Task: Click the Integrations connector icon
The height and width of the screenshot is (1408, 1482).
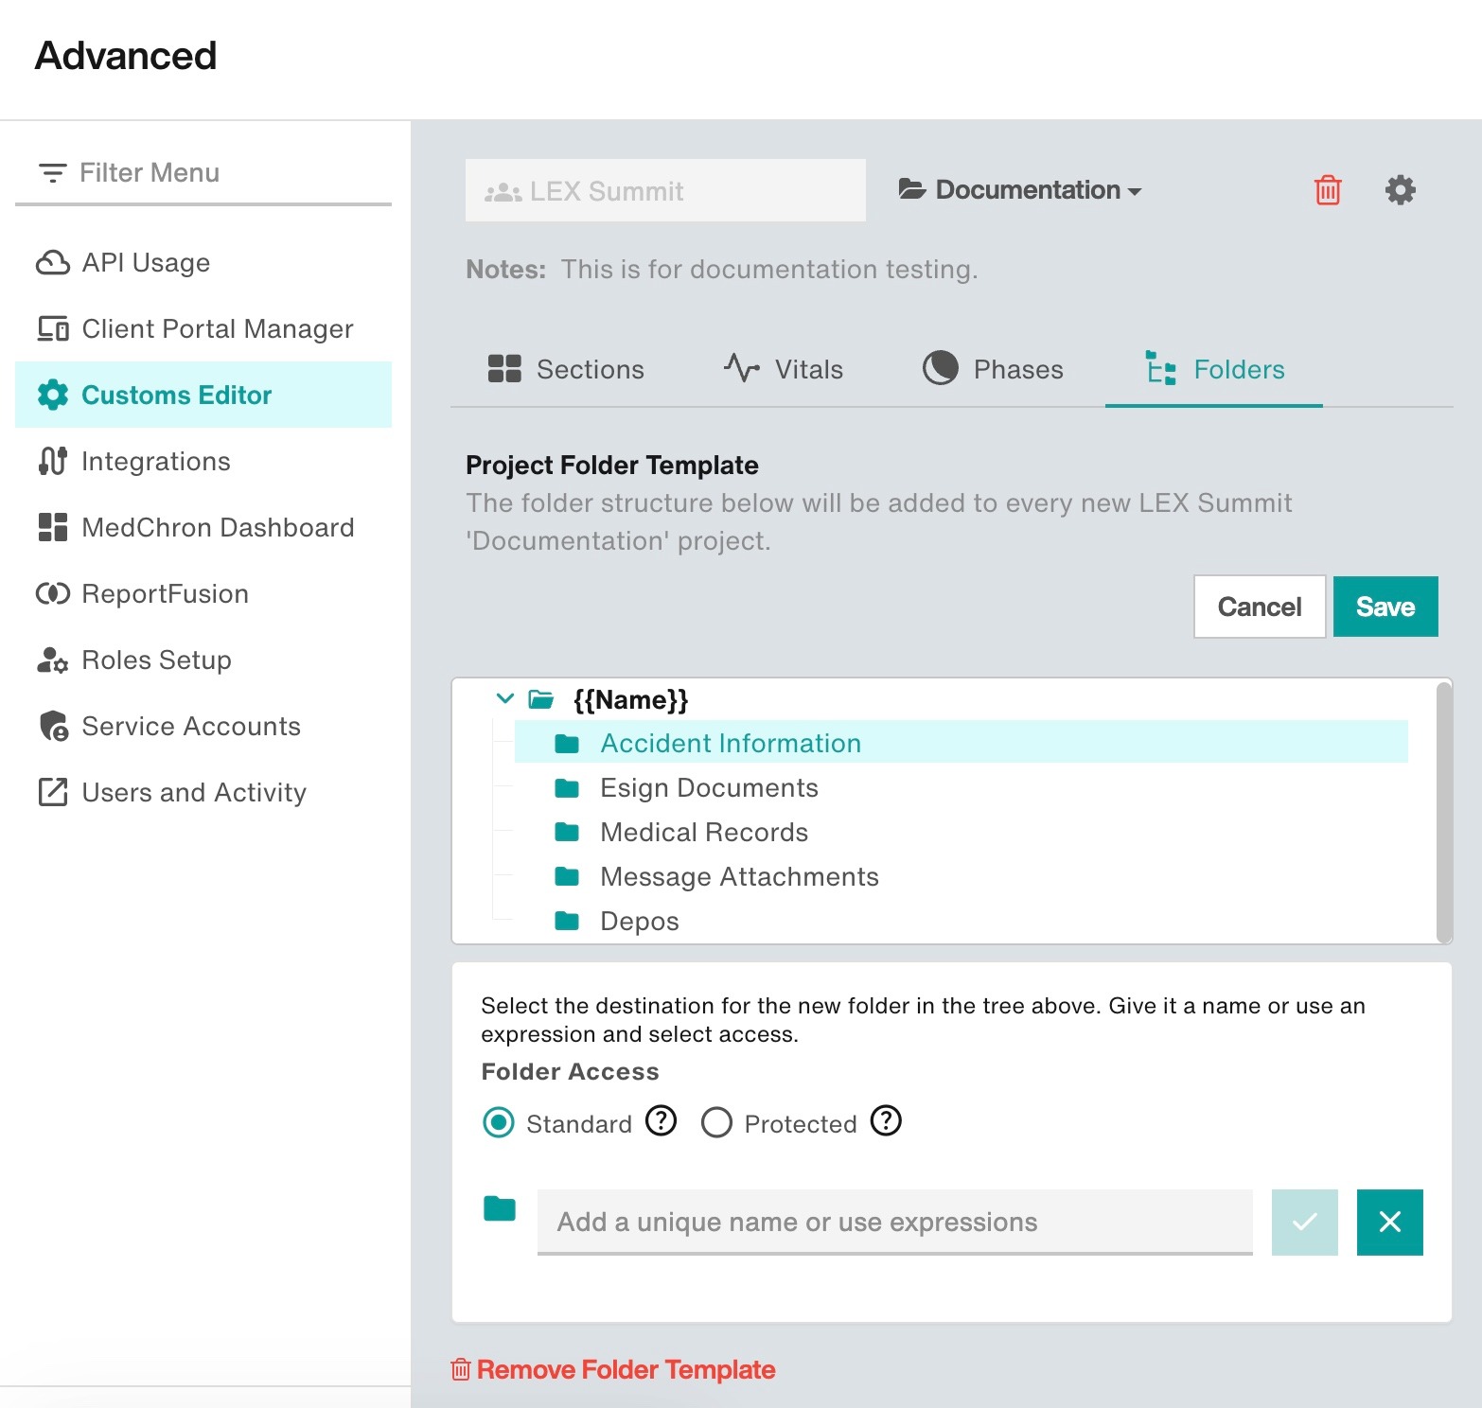Action: [x=53, y=461]
